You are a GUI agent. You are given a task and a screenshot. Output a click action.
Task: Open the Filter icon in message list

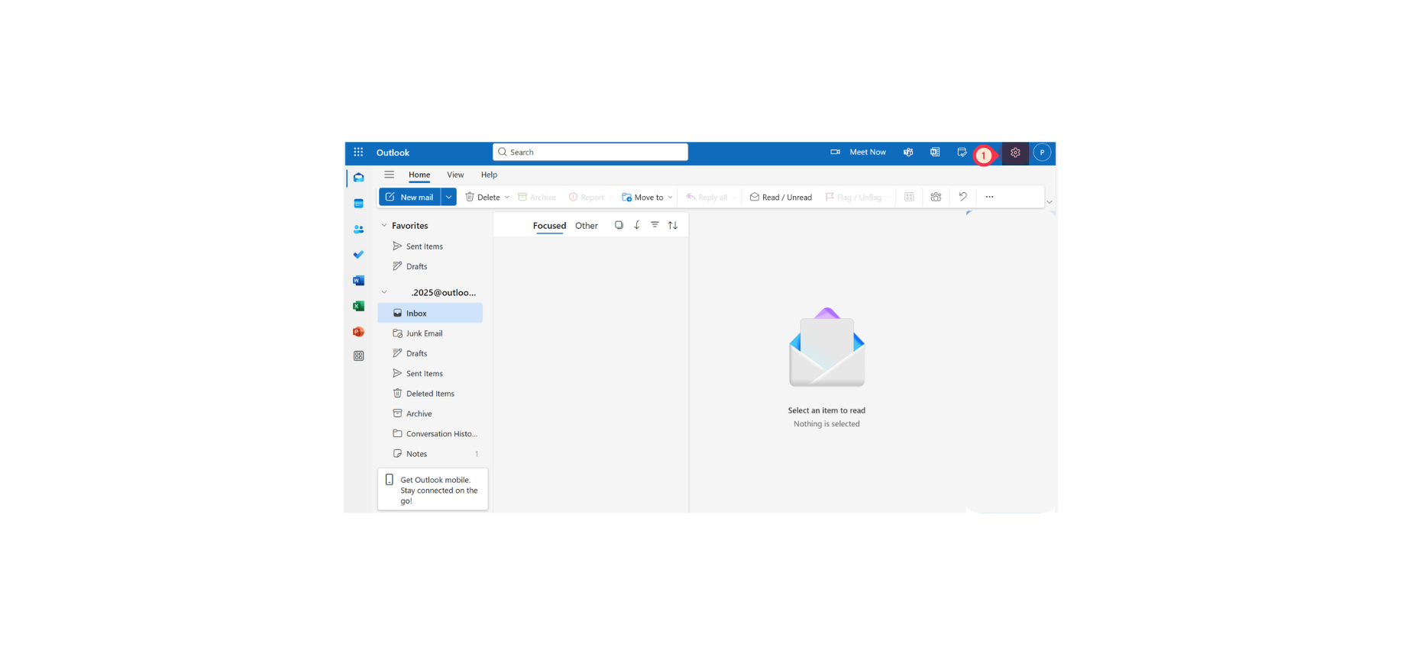tap(655, 225)
